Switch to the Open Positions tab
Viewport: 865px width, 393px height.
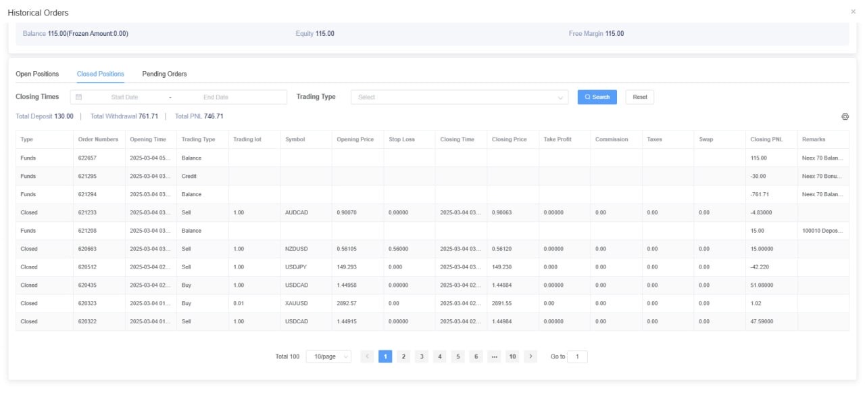click(x=37, y=74)
